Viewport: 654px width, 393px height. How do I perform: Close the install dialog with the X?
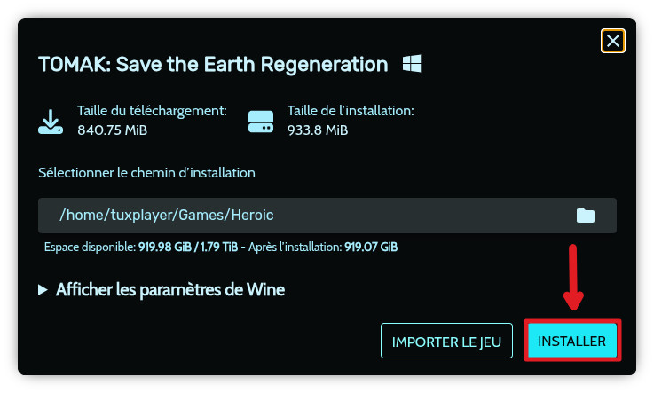click(612, 41)
